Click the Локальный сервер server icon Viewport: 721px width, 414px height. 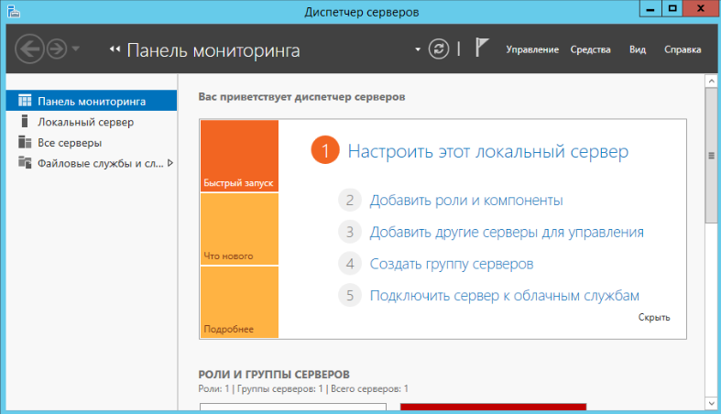coord(25,121)
